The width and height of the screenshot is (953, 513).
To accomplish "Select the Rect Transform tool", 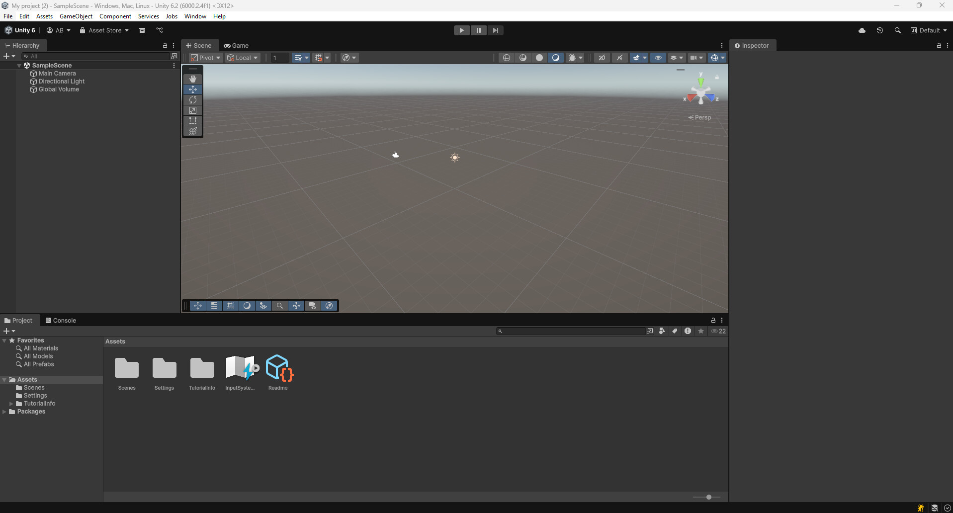I will coord(192,121).
